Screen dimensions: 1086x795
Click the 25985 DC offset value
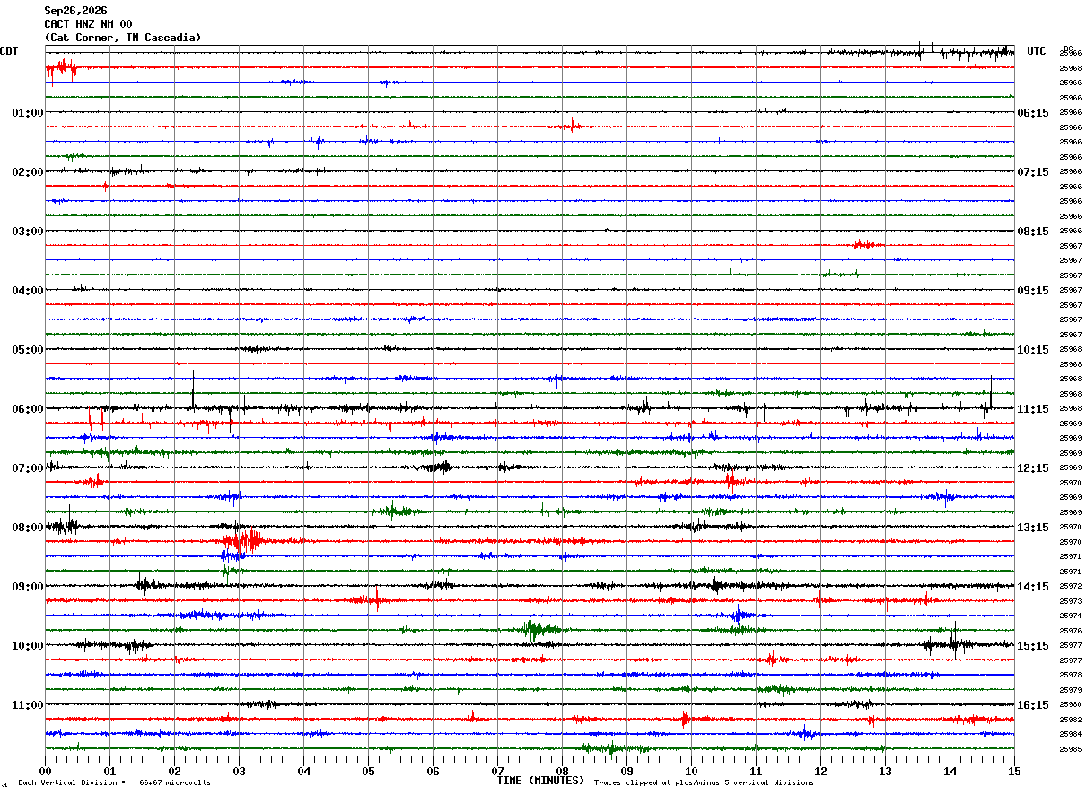point(1070,749)
